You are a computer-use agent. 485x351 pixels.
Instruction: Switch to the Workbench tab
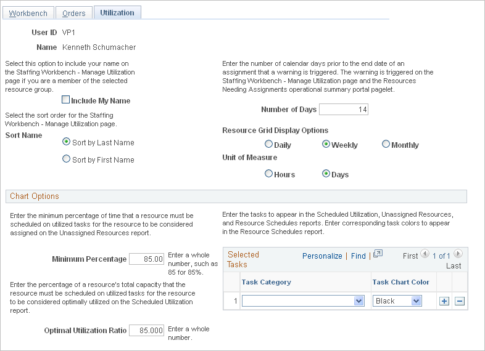(x=28, y=14)
